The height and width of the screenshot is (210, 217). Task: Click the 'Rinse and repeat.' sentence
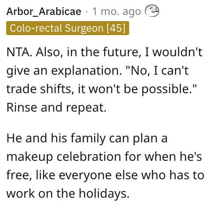[56, 107]
